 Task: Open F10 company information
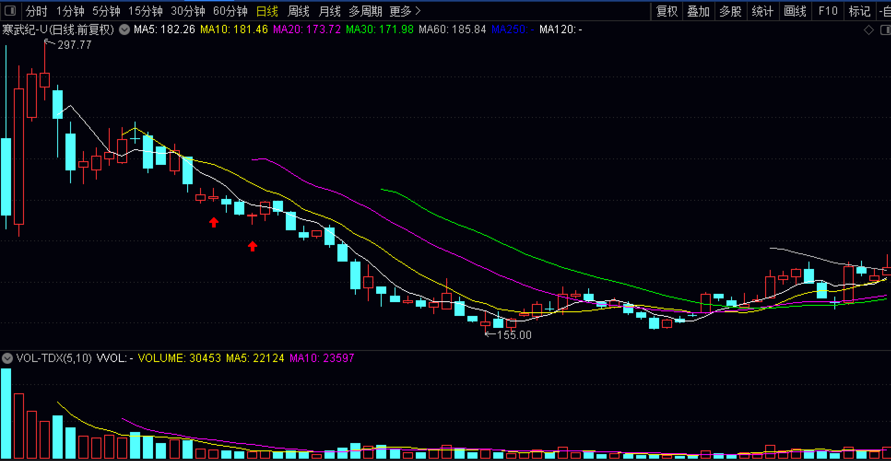click(x=827, y=11)
